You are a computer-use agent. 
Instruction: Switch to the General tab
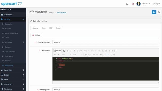click(x=35, y=28)
